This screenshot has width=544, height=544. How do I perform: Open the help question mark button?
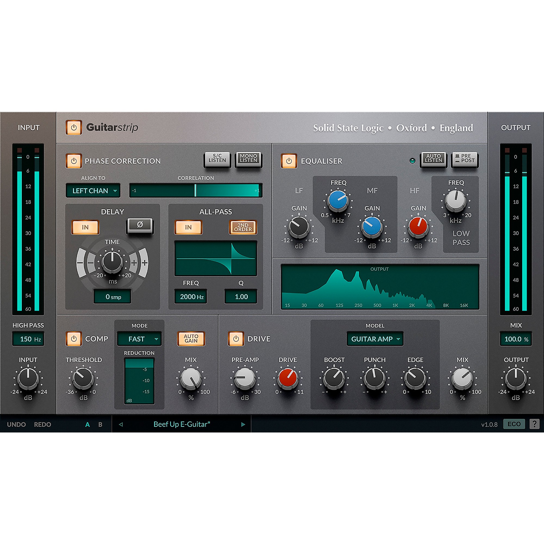point(534,424)
